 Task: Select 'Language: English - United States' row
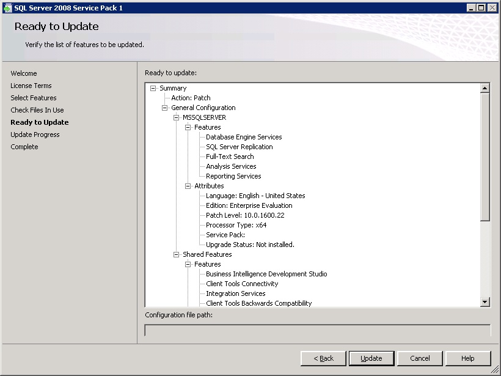click(x=255, y=196)
